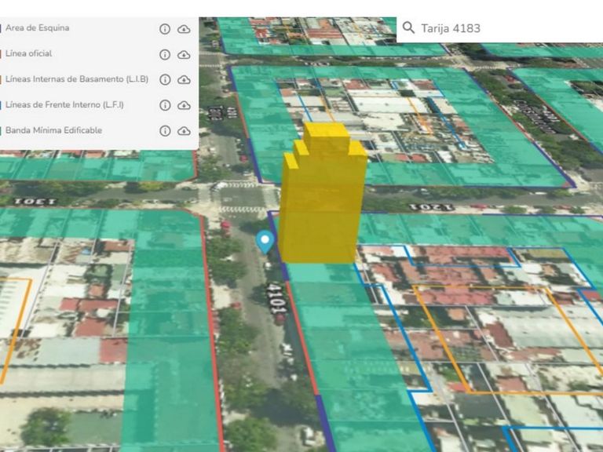Open info for Líneas Internas de Basamento

click(x=165, y=79)
